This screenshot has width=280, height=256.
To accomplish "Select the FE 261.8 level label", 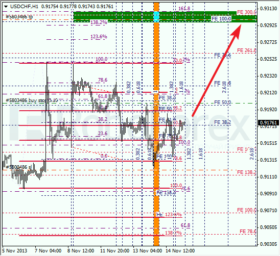I will (247, 50).
